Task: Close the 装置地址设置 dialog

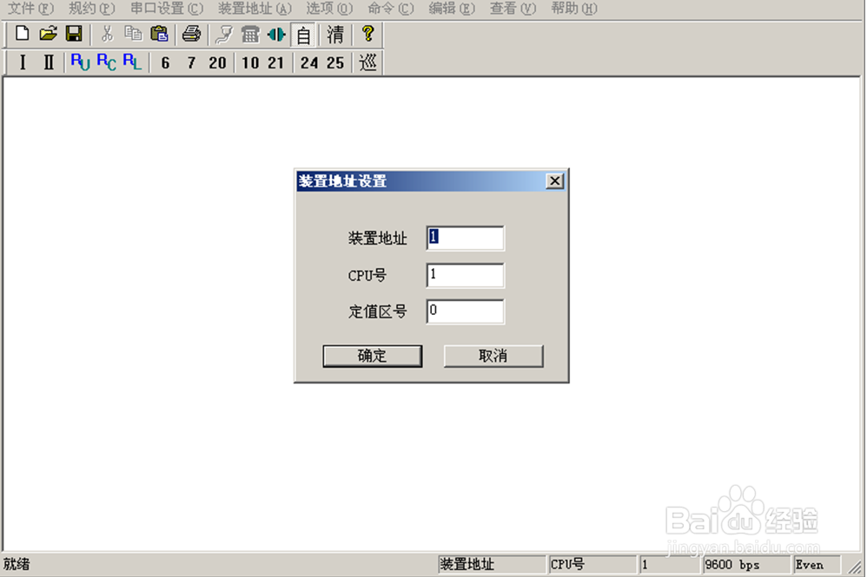Action: [554, 180]
